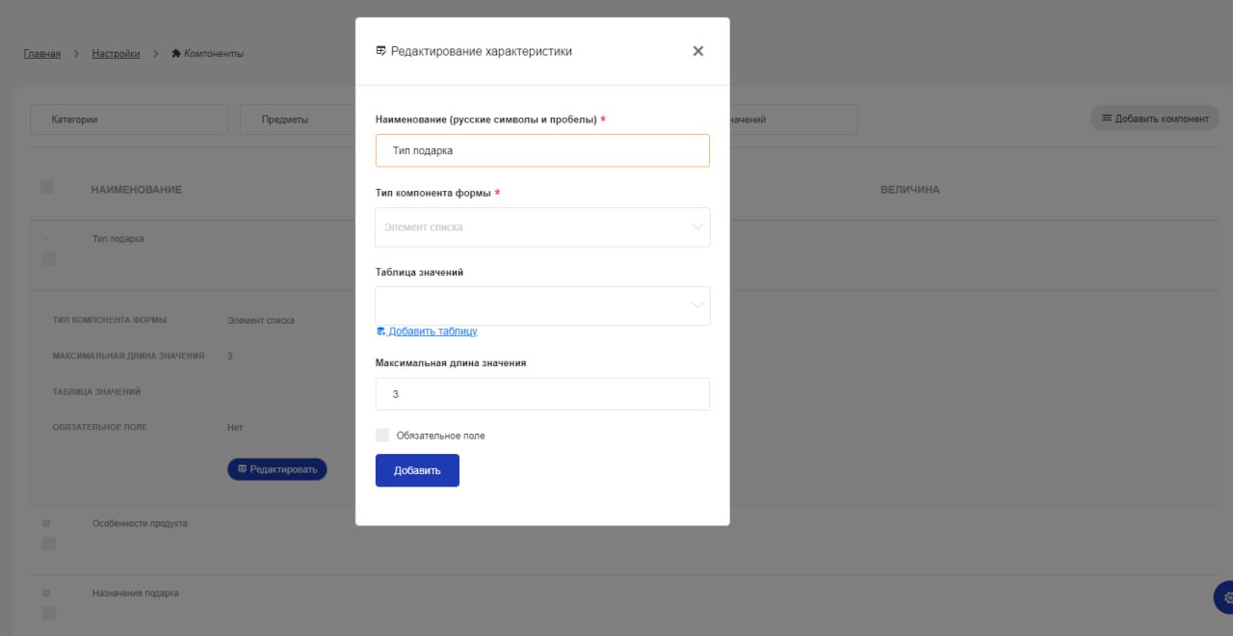Tick the Тип подарка row checkbox
Screen dimensions: 1233x636
point(49,259)
